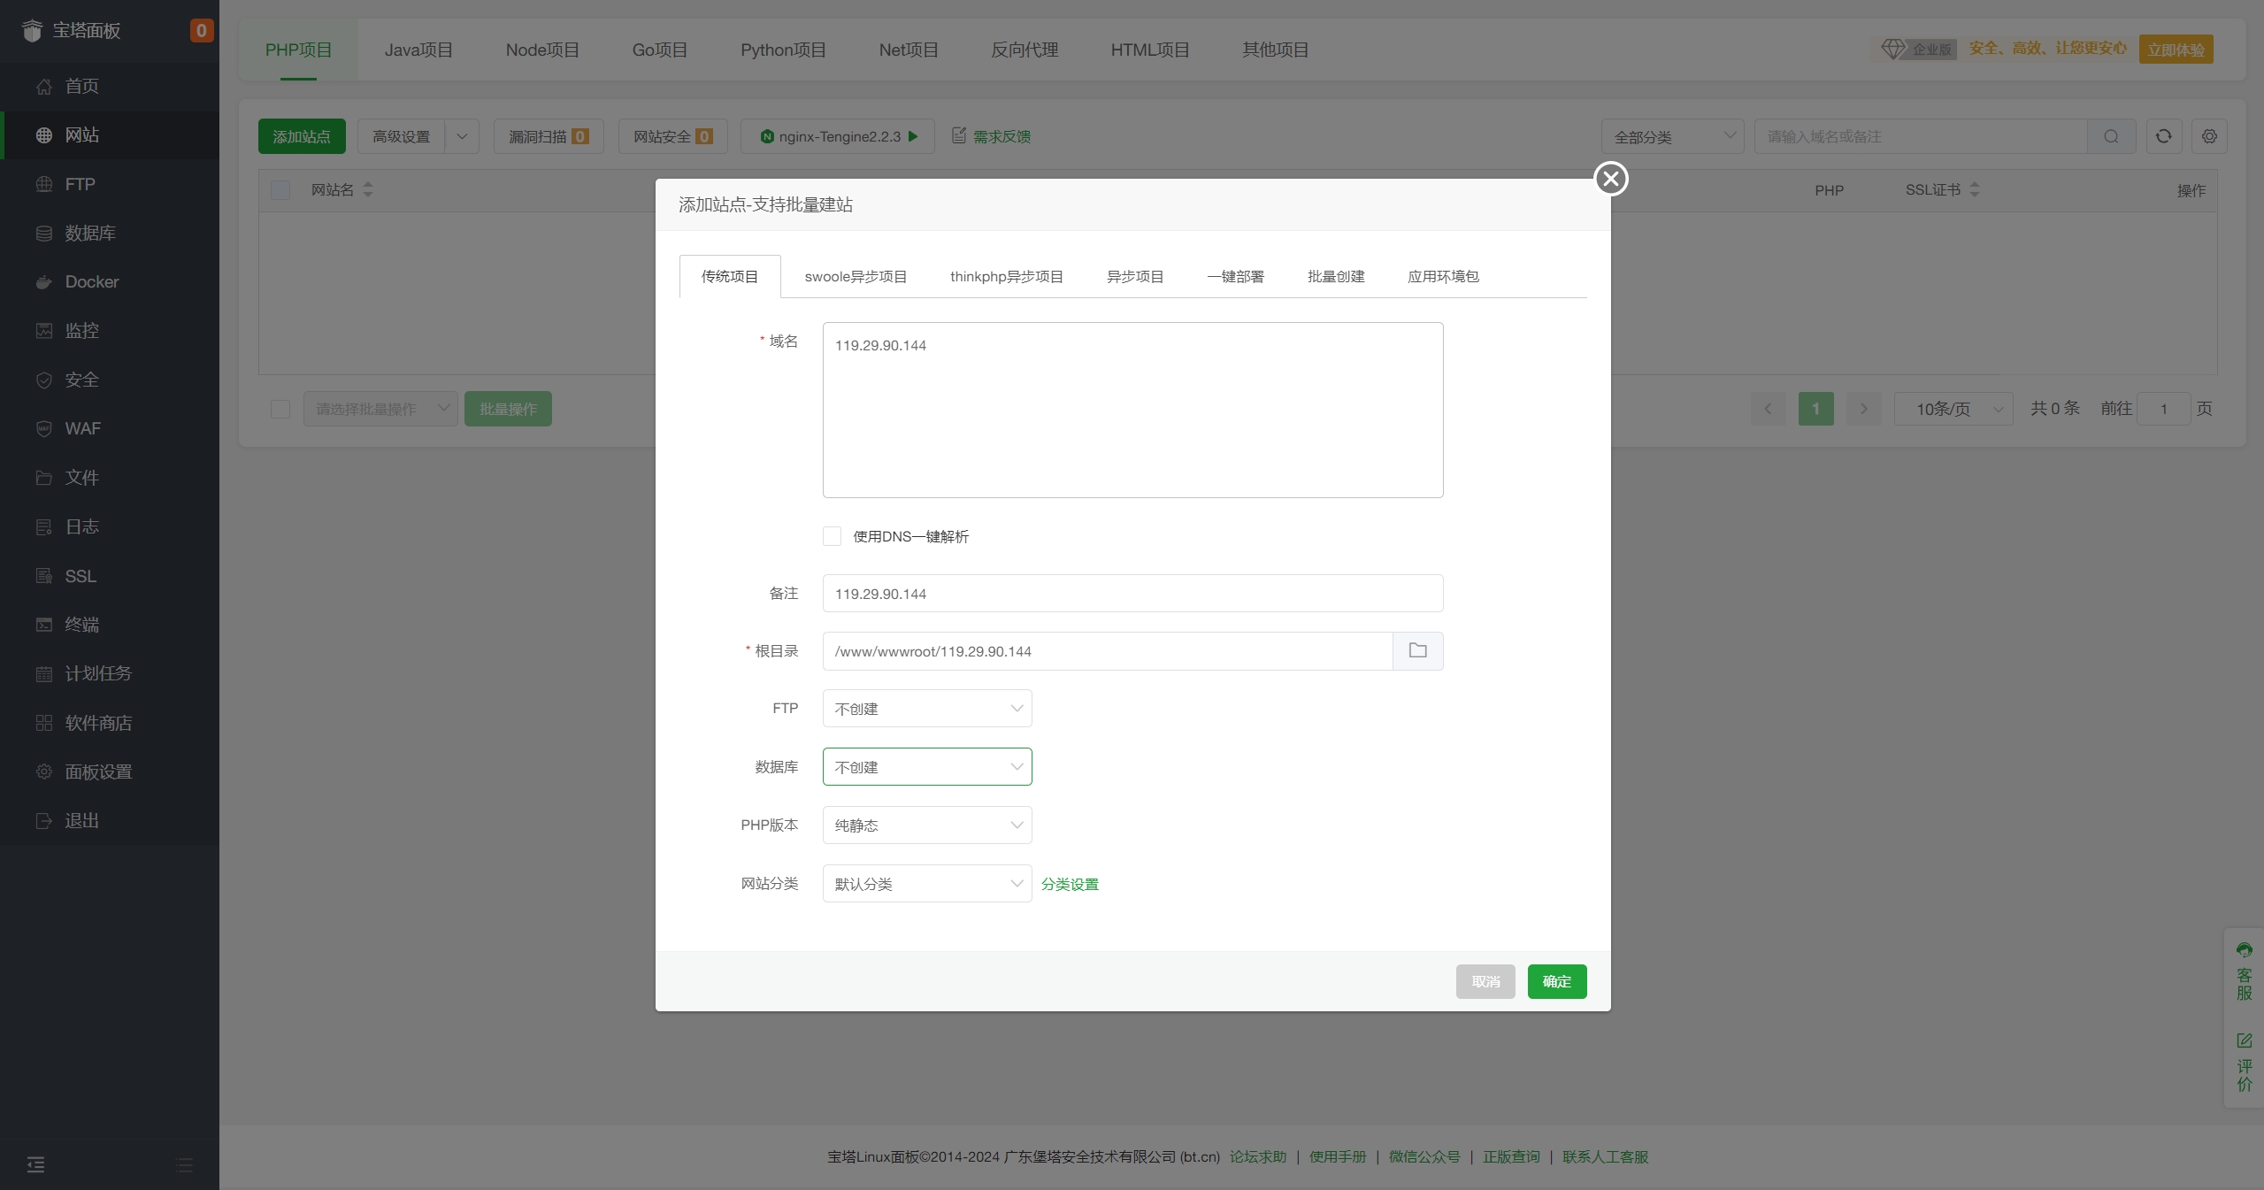Open the table settings gear icon

point(2209,136)
